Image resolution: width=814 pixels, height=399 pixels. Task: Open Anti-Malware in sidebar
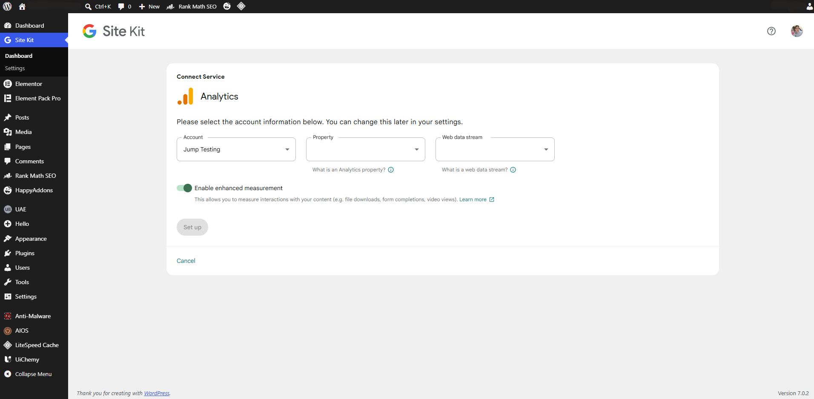(x=34, y=316)
